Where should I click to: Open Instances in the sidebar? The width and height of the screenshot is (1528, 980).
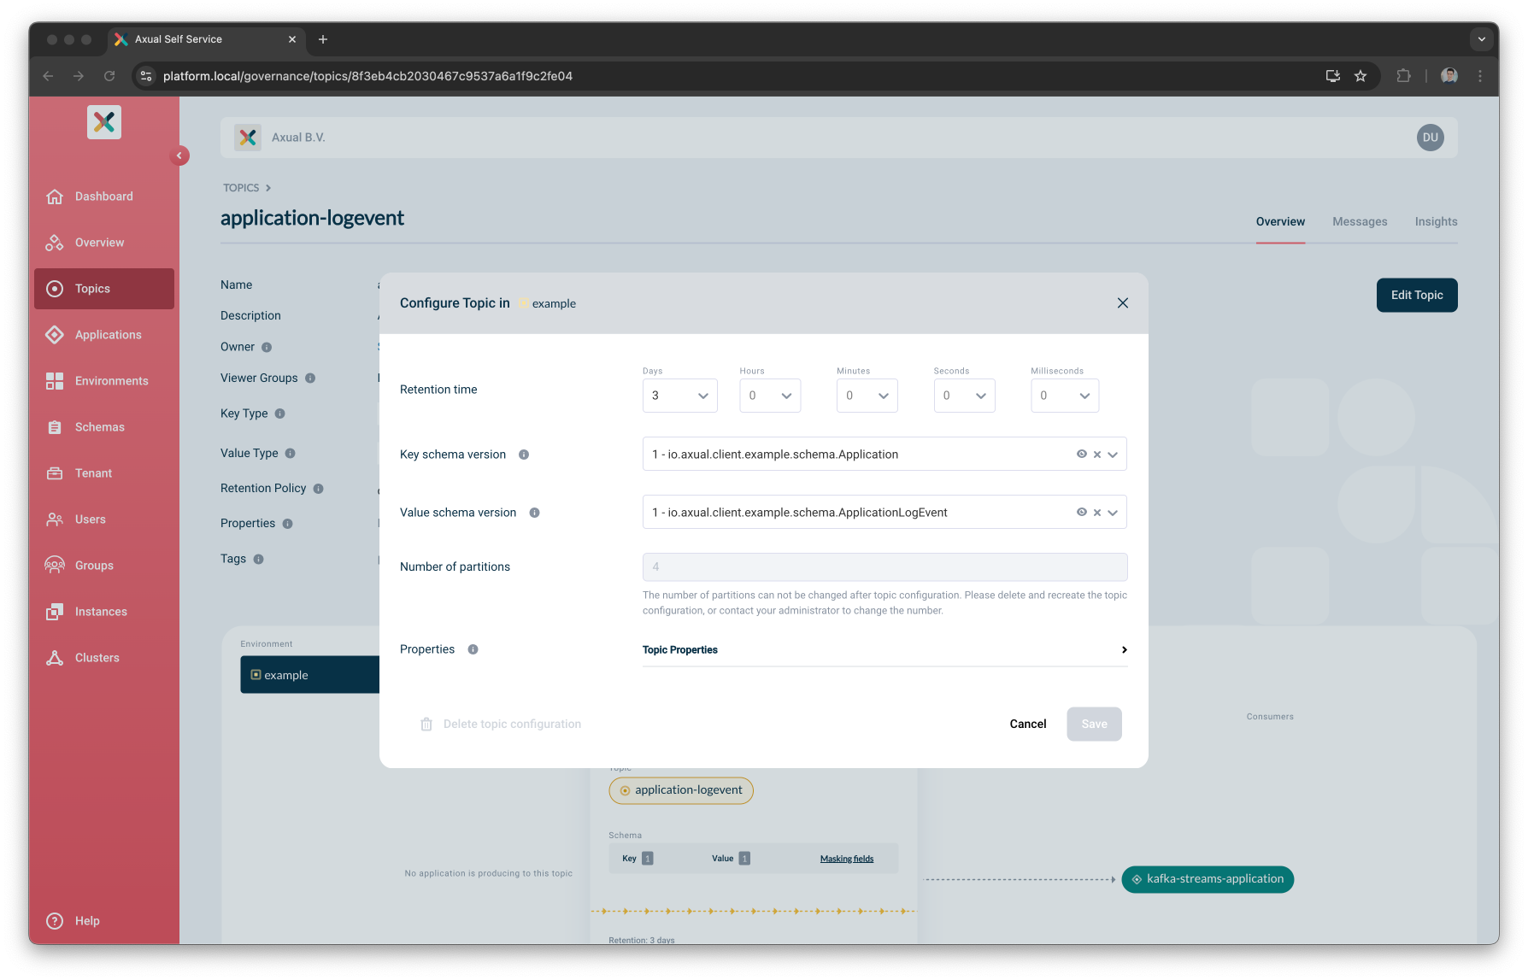click(103, 612)
